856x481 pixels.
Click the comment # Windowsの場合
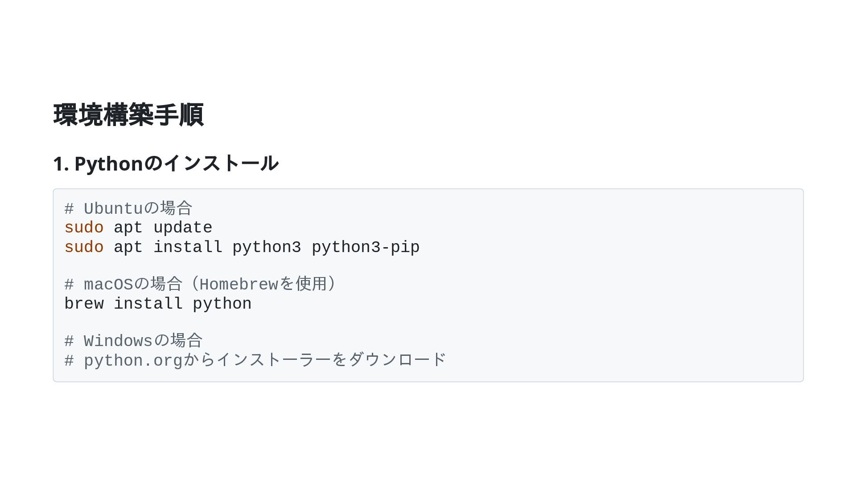(x=134, y=341)
